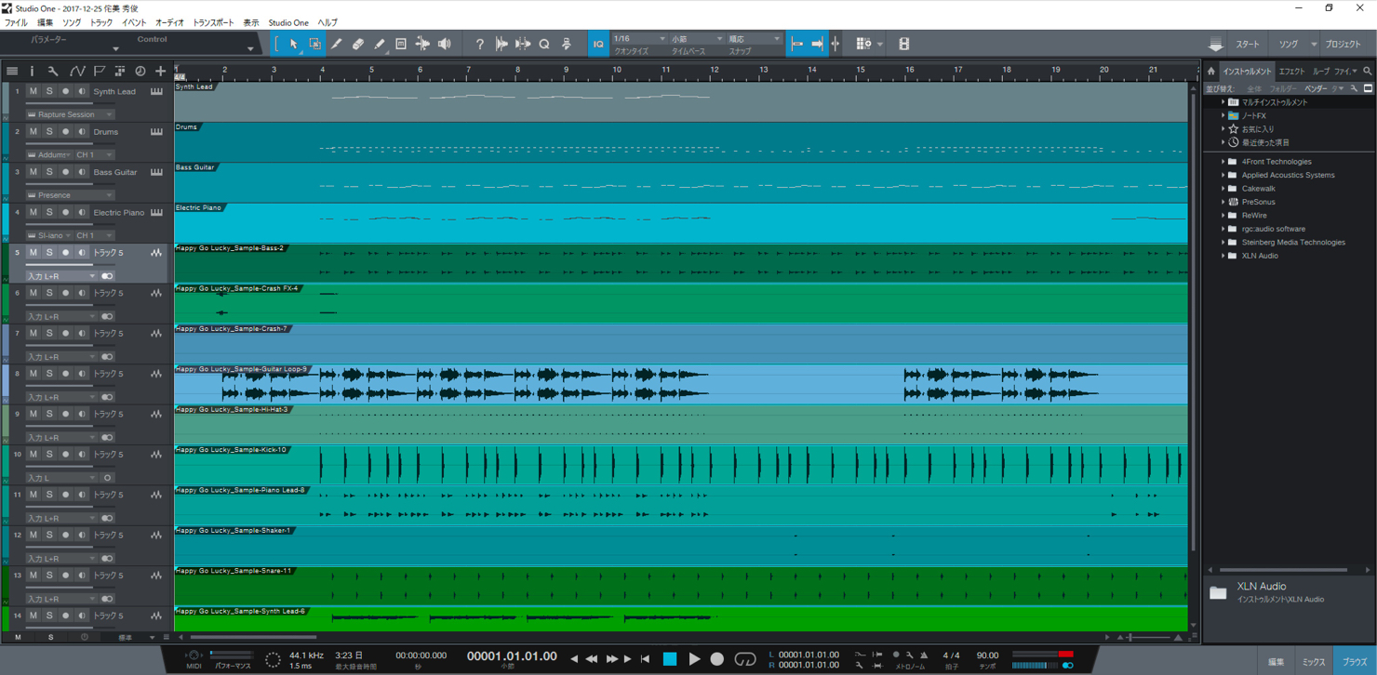Open browser search magnifier icon
The image size is (1377, 675).
pos(1367,71)
